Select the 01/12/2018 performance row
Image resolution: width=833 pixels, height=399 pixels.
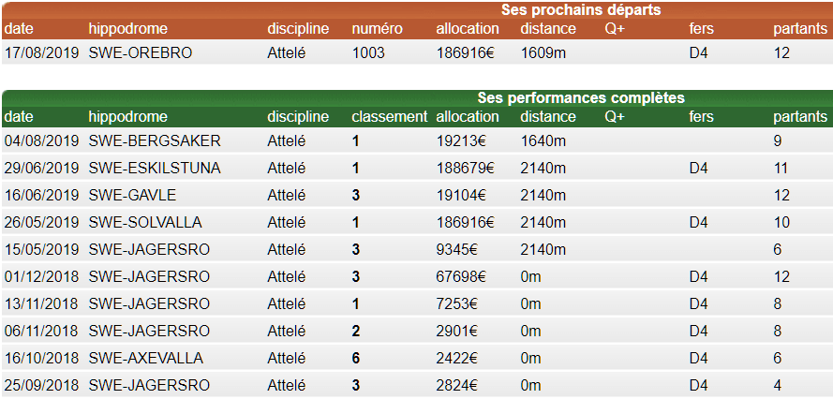[42, 277]
